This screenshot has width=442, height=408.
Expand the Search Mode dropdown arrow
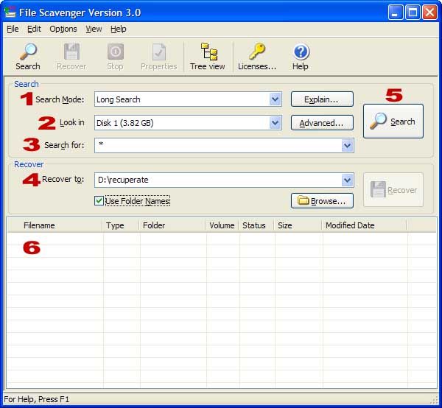coord(275,99)
